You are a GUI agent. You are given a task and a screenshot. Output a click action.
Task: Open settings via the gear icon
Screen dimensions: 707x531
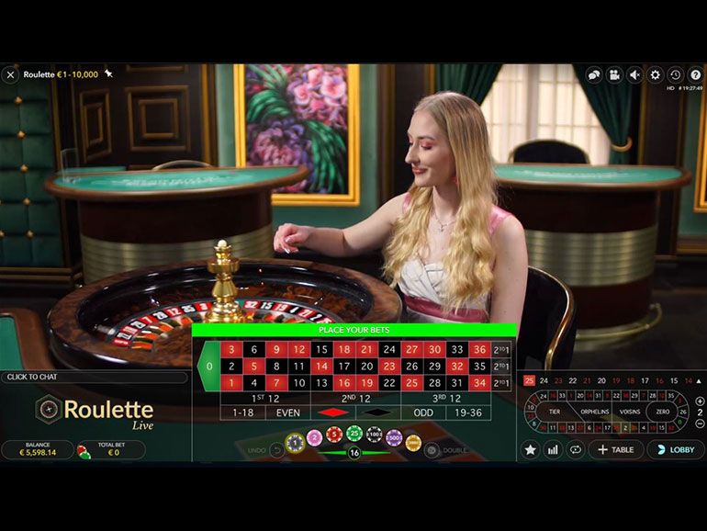click(656, 75)
